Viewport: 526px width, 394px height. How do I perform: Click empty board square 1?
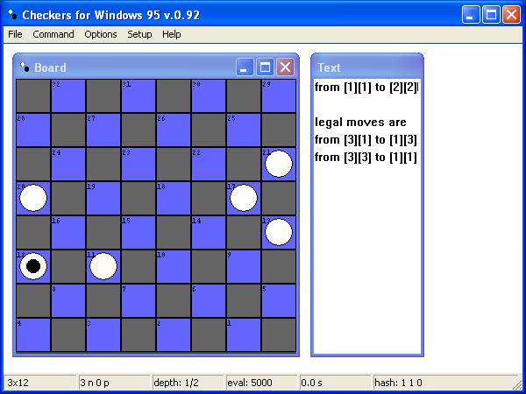(x=244, y=335)
